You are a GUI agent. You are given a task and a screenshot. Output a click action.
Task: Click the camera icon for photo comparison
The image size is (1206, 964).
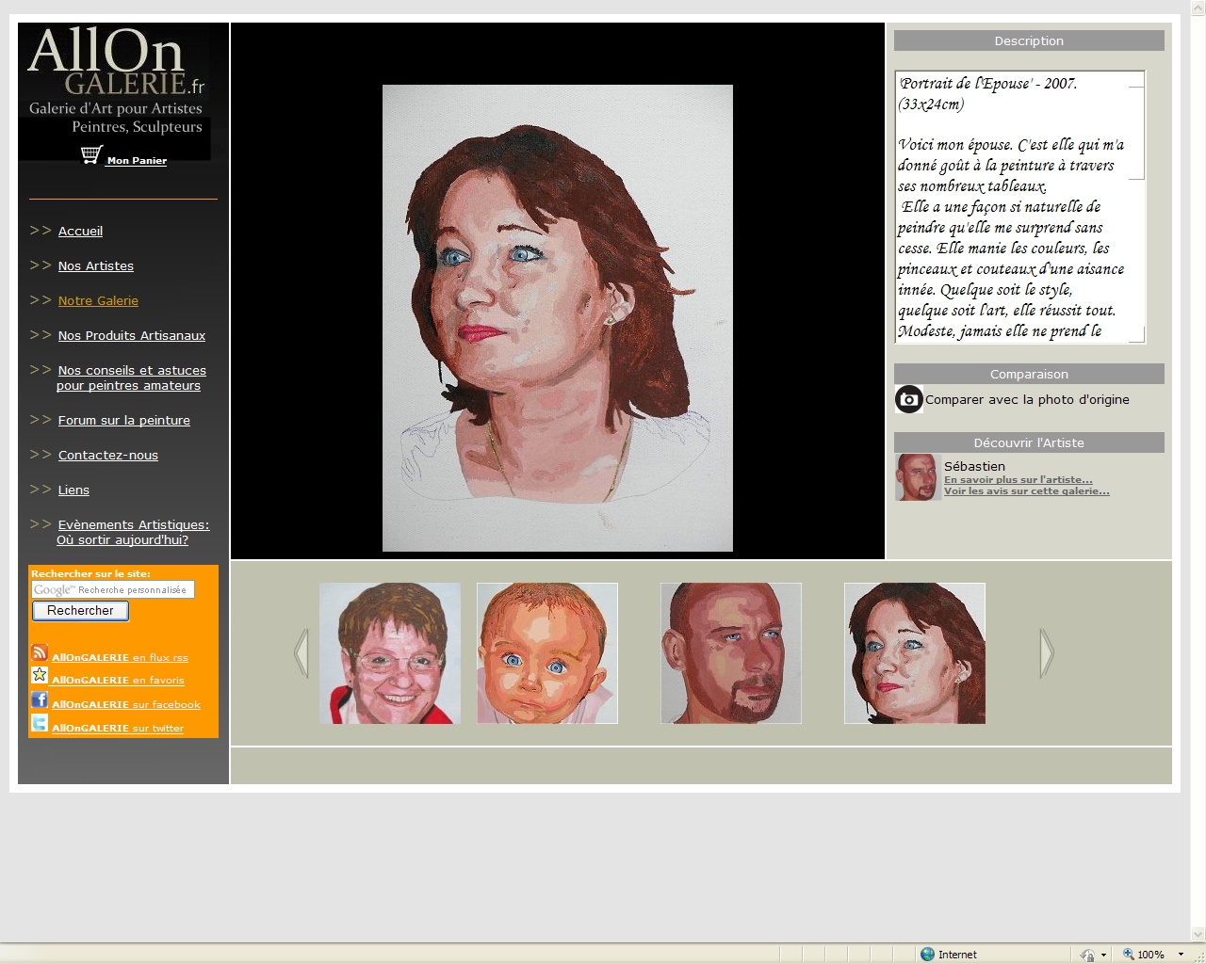point(908,399)
